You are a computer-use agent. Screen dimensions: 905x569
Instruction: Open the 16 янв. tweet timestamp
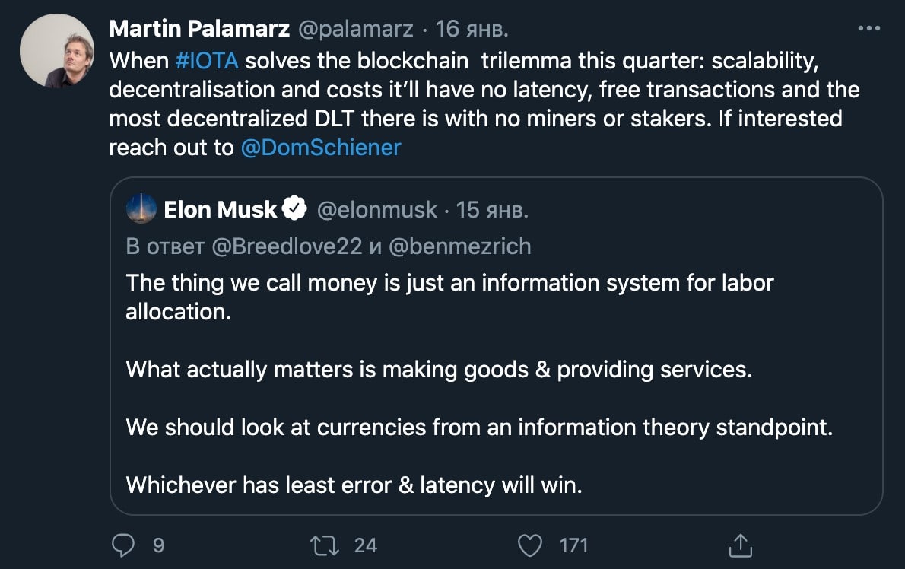click(472, 29)
